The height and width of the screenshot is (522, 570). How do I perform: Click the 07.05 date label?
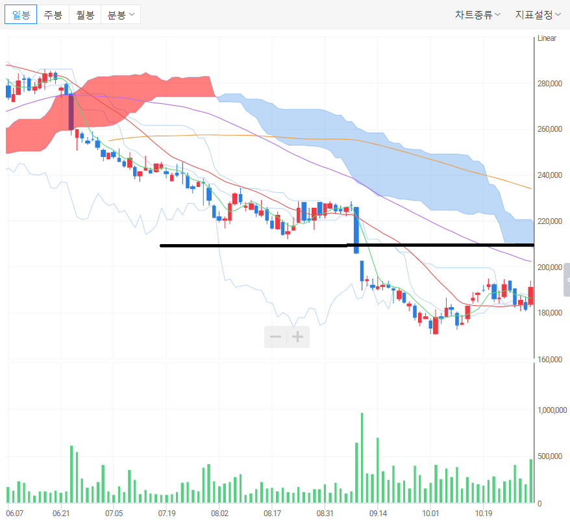click(114, 514)
